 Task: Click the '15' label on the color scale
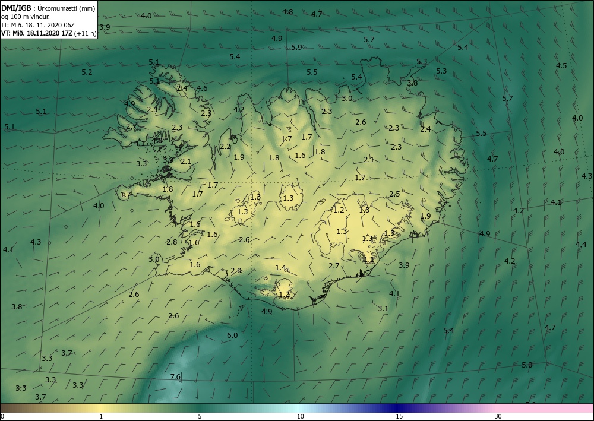(x=399, y=416)
